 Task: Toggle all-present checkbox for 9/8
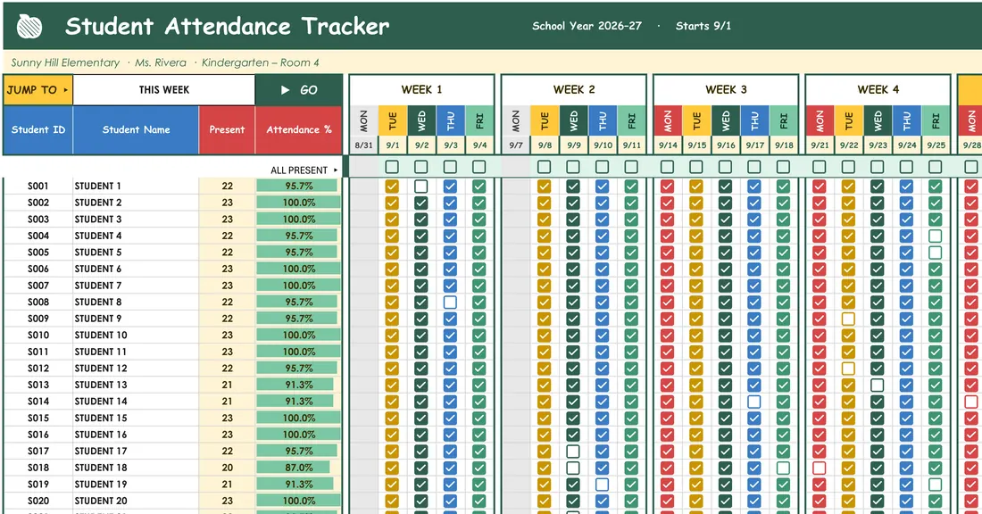pos(545,167)
